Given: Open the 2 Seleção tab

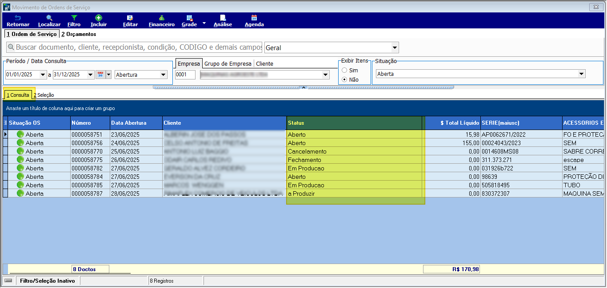Looking at the screenshot, I should coord(44,95).
